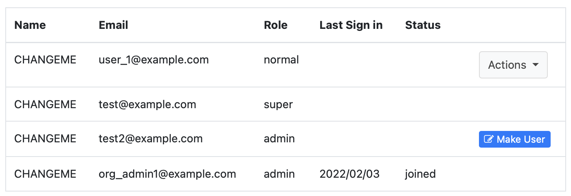
Task: Click the caret arrow on Actions button
Action: tap(536, 65)
